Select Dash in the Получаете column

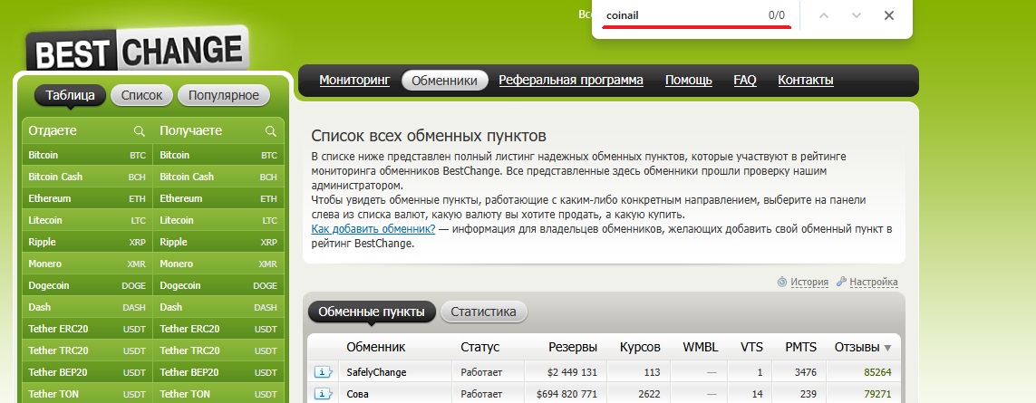(218, 307)
